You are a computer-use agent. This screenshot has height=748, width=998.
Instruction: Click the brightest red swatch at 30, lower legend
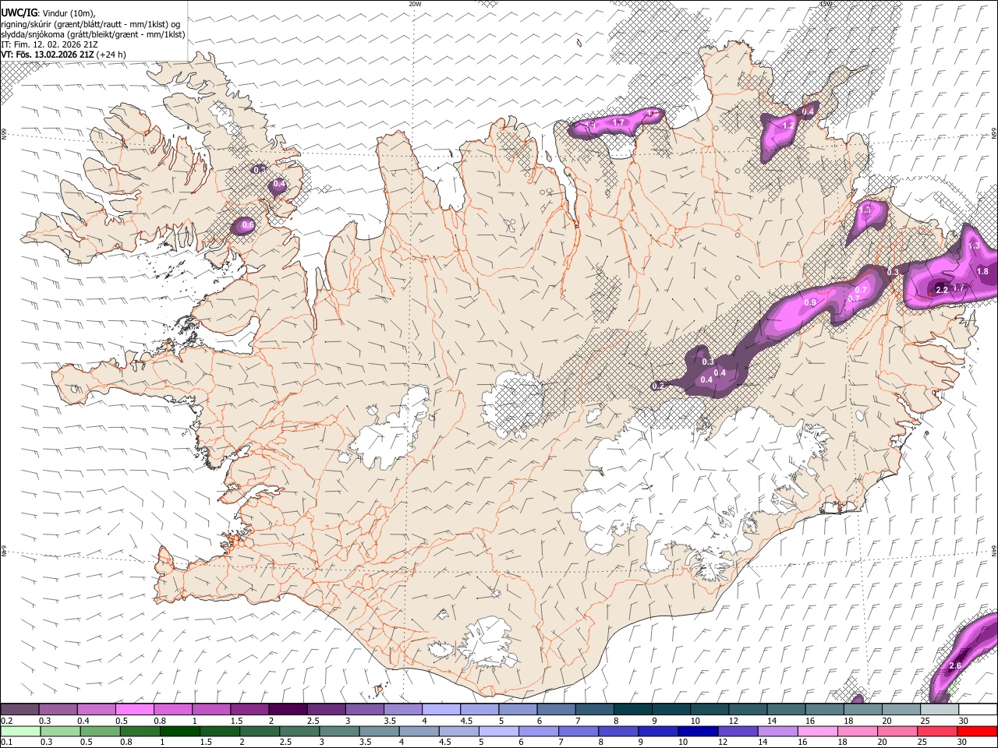(976, 731)
